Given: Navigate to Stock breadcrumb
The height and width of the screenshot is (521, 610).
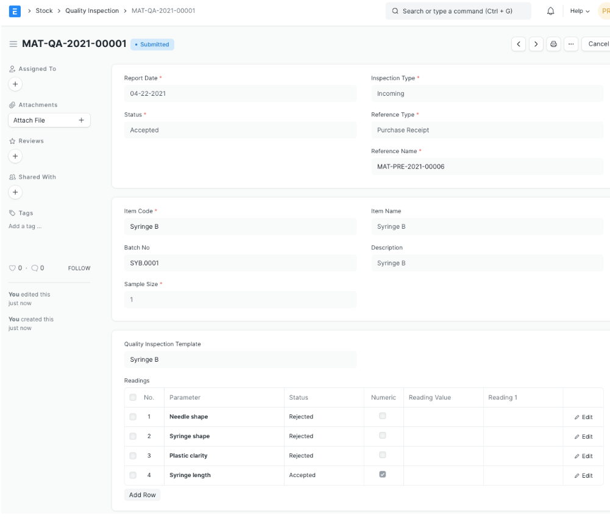Looking at the screenshot, I should coord(44,11).
